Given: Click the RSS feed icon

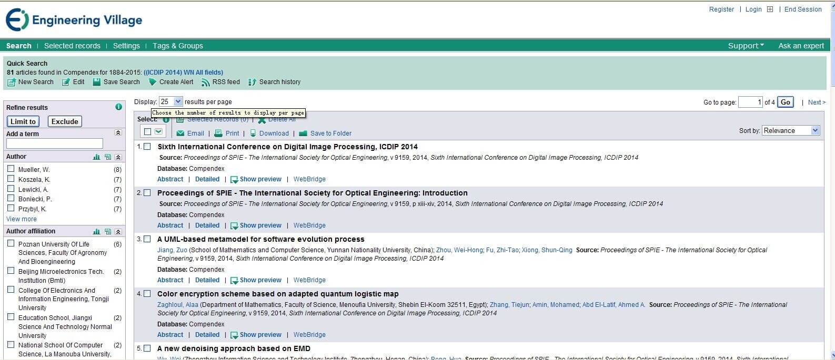Looking at the screenshot, I should pos(206,83).
